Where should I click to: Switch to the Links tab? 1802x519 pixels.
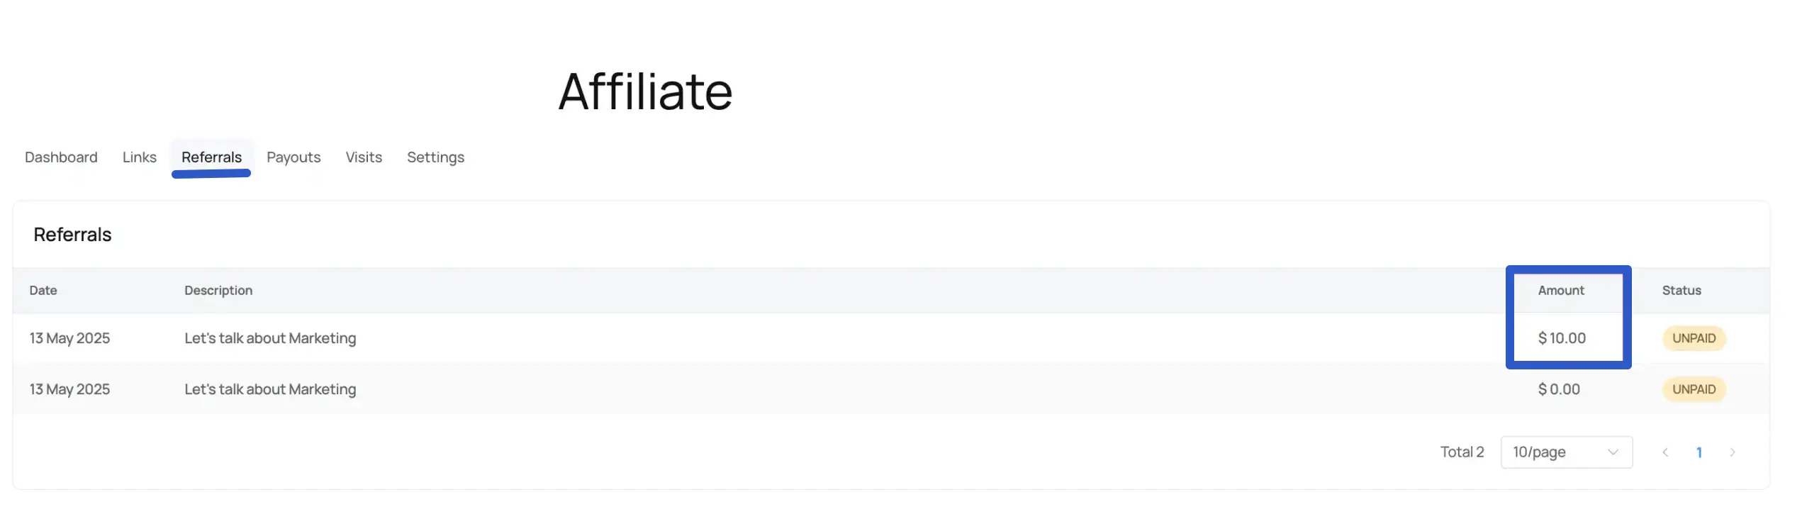point(139,157)
